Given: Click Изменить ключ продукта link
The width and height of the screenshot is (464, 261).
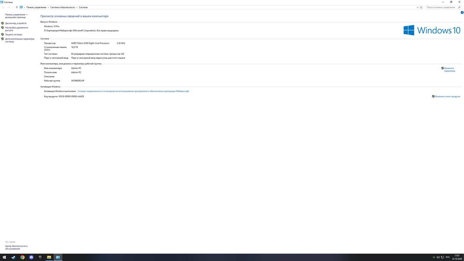Looking at the screenshot, I should tap(447, 96).
